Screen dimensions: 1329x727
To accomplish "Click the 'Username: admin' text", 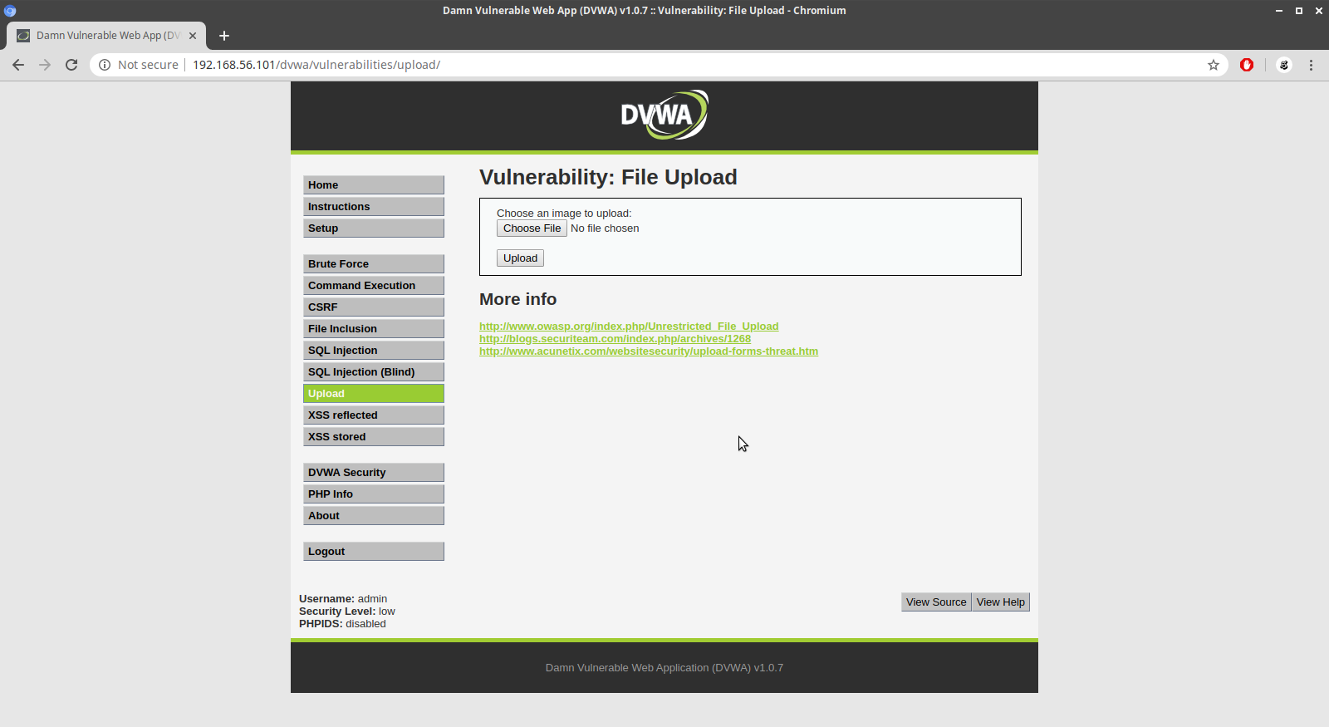I will [x=343, y=599].
